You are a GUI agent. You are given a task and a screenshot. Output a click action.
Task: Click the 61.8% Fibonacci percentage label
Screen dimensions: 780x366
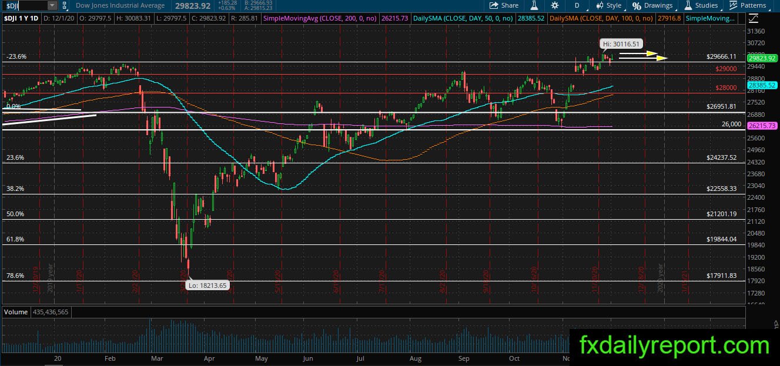click(x=15, y=239)
